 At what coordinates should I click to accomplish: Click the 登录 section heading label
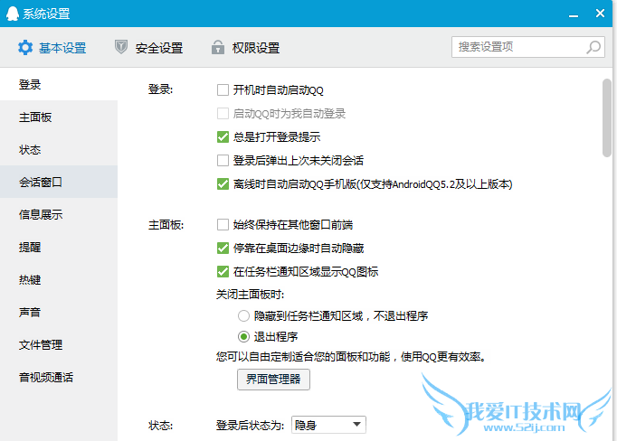coord(160,89)
